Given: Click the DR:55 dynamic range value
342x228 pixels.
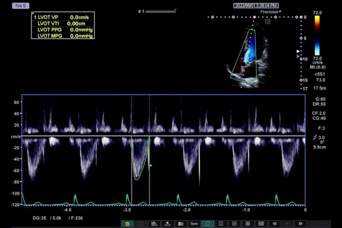Looking at the screenshot, I should pyautogui.click(x=319, y=104).
